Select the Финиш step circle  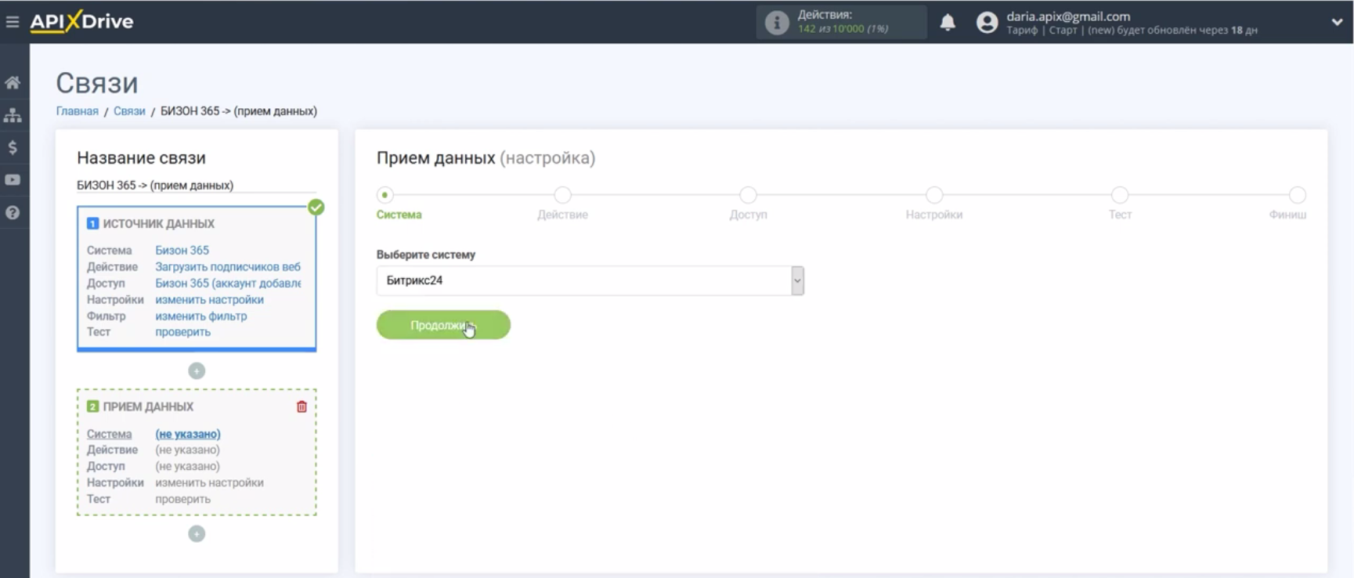(x=1298, y=194)
